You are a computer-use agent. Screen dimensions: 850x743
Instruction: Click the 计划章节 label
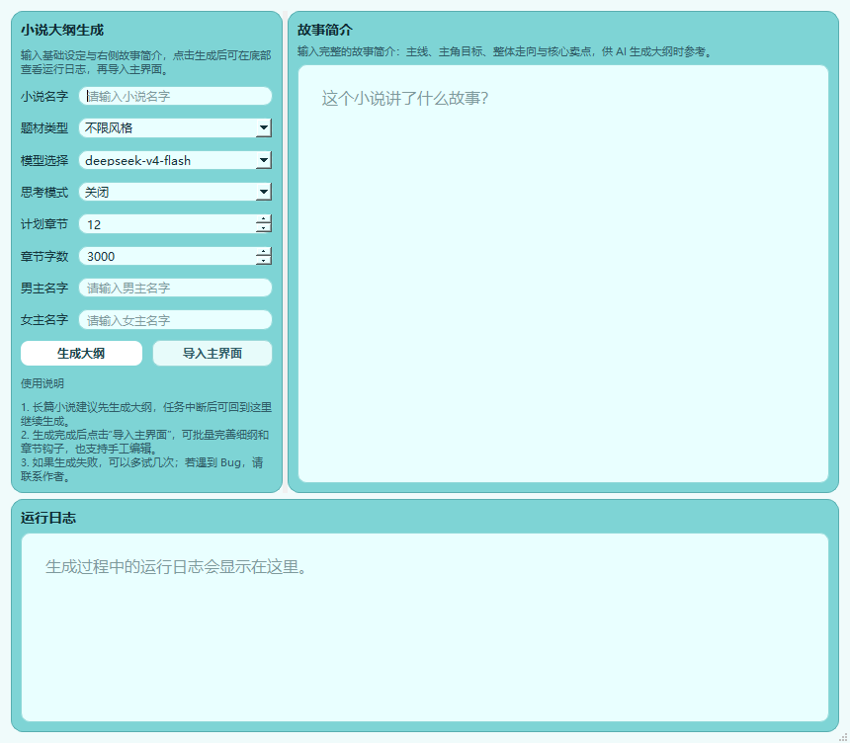click(44, 224)
